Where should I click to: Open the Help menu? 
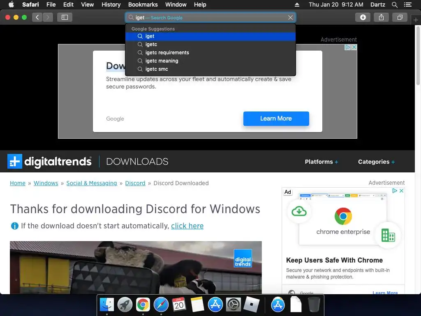click(x=200, y=5)
